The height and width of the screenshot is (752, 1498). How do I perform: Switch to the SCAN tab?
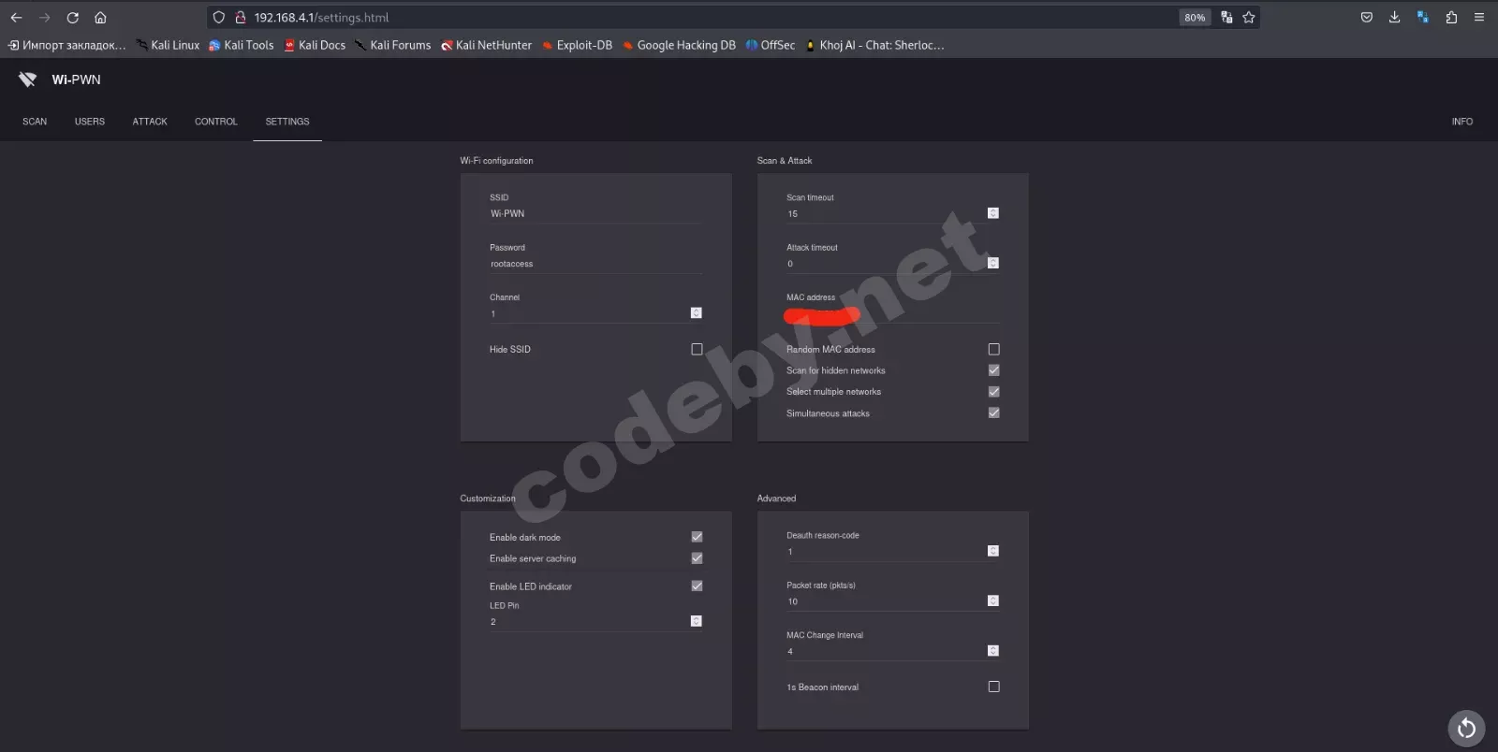[x=35, y=122]
